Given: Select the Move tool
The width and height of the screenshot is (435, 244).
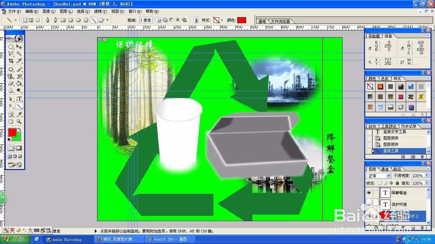Looking at the screenshot, I should click(x=19, y=46).
